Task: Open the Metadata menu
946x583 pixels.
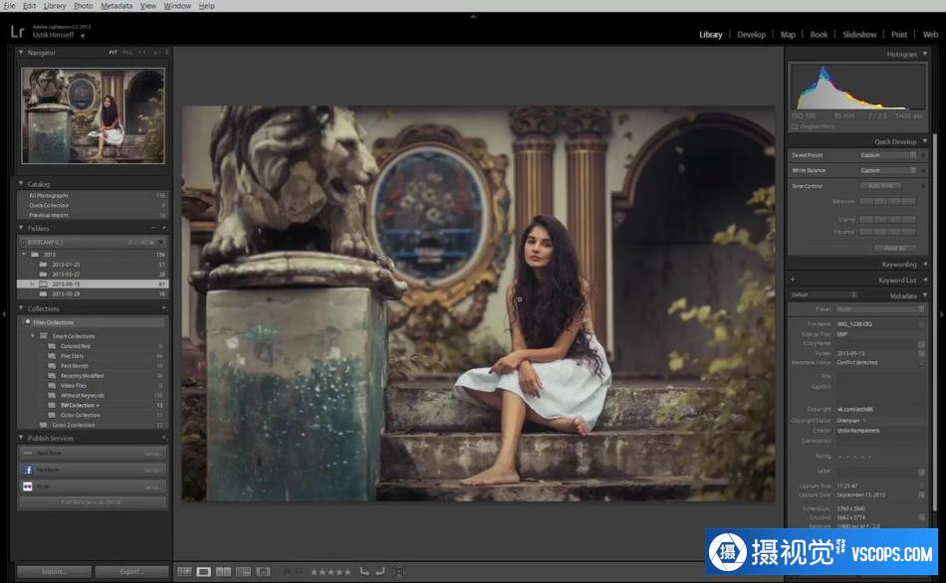Action: [x=117, y=5]
